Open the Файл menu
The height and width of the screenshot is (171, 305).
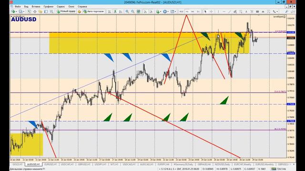click(x=18, y=6)
